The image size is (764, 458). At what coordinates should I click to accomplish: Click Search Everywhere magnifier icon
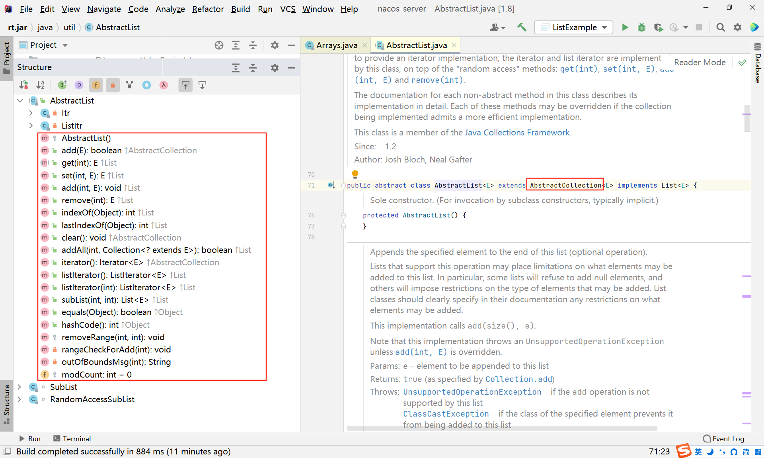pos(720,27)
